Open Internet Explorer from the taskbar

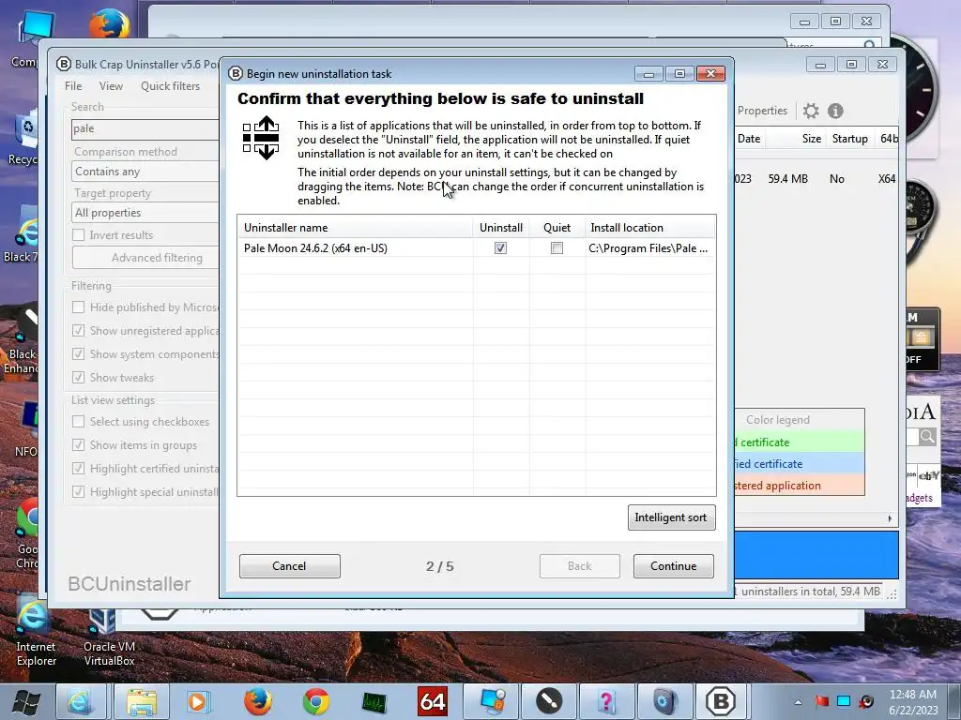click(81, 701)
